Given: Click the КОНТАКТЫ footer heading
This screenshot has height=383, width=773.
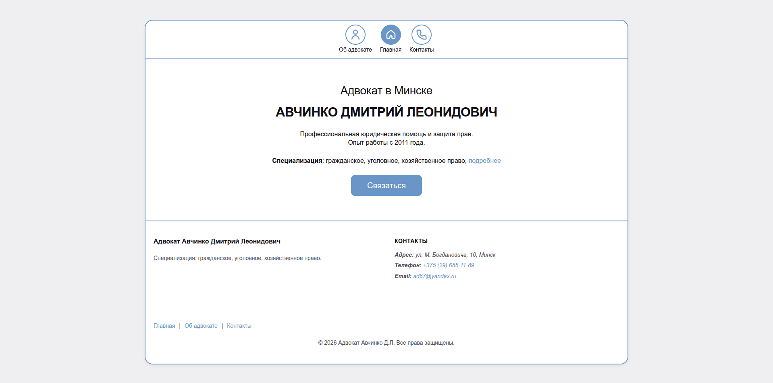Looking at the screenshot, I should pos(411,241).
